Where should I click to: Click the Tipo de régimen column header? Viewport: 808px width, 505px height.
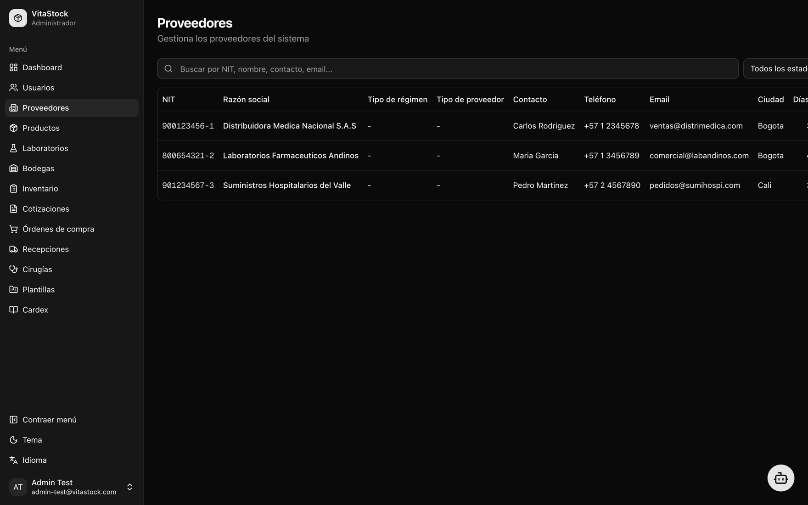click(398, 100)
